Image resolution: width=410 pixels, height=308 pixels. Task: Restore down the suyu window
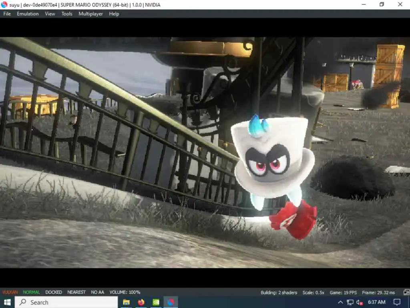pos(382,4)
